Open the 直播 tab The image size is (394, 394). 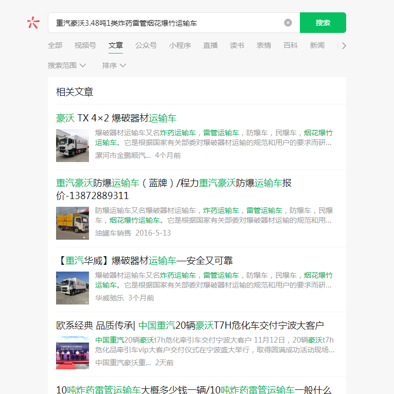click(210, 45)
